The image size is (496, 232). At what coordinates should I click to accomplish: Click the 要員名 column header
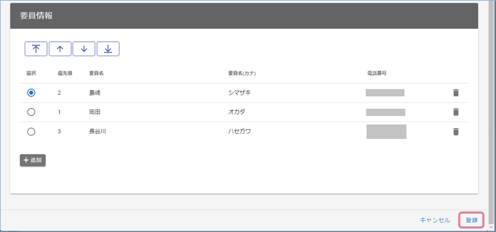96,74
